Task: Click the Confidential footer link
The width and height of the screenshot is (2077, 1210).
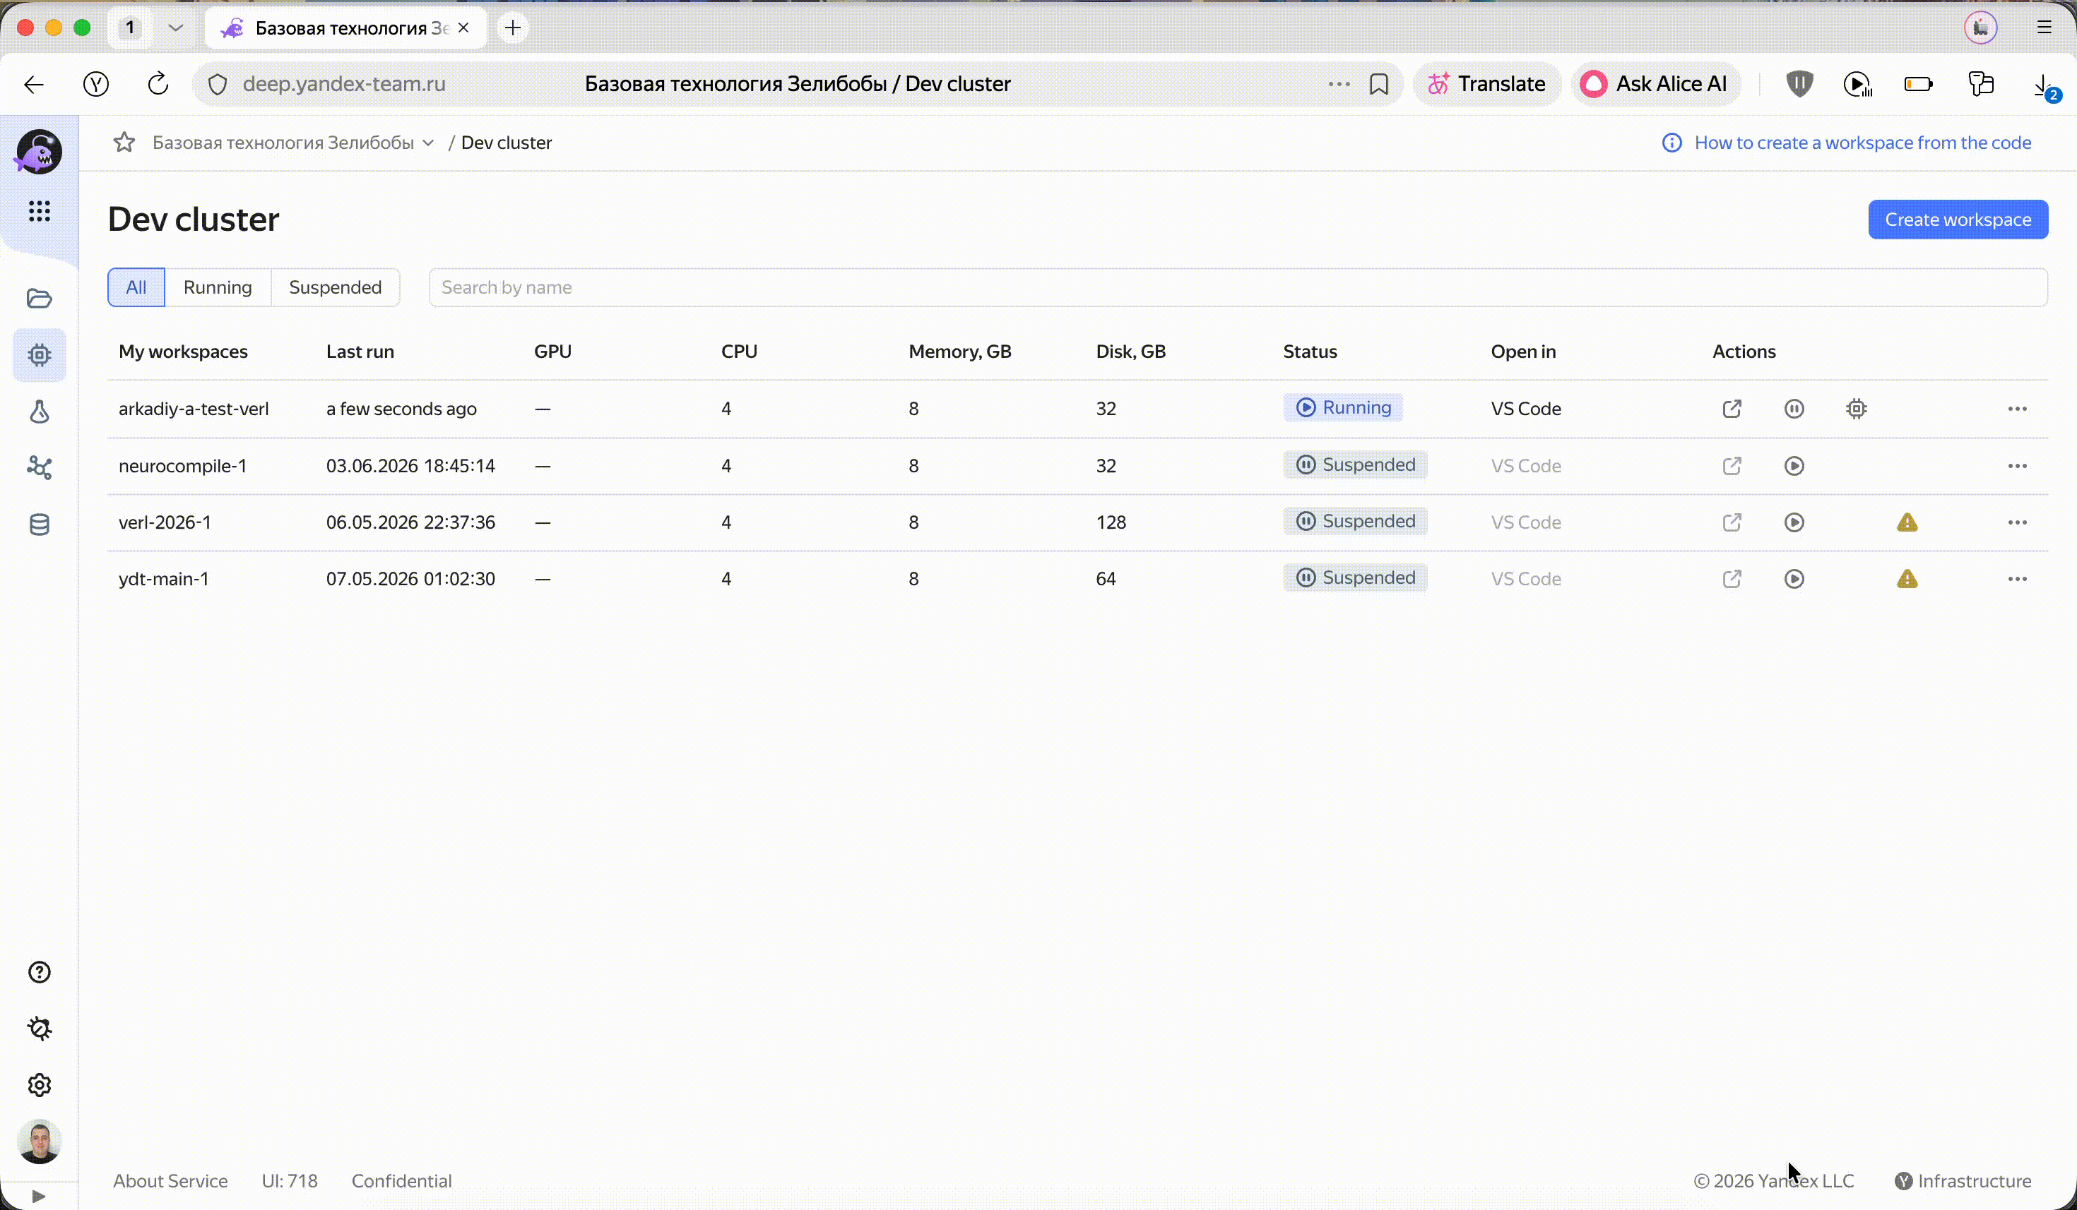Action: pos(401,1181)
